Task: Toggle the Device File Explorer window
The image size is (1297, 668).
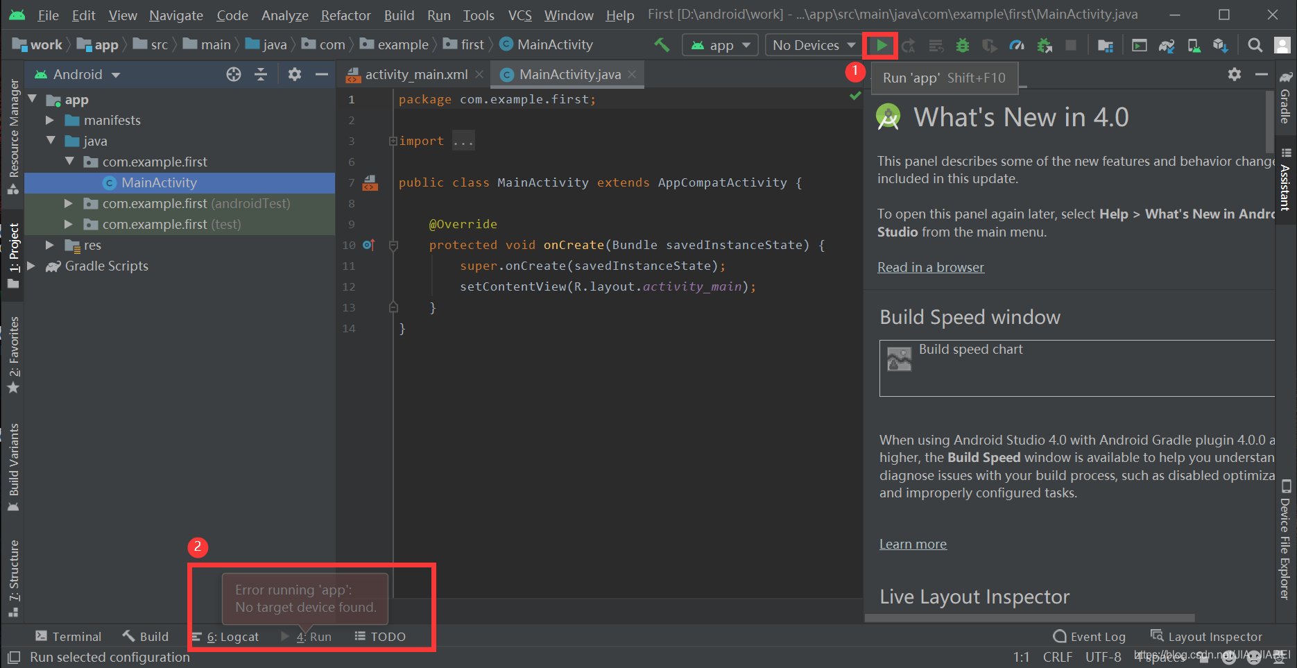Action: pyautogui.click(x=1286, y=540)
